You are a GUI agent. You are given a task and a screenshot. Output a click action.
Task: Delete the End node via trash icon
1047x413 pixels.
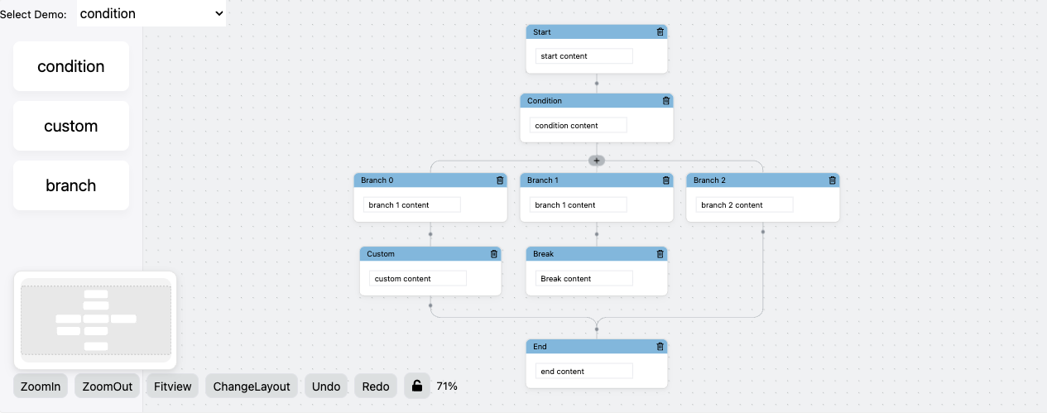(x=660, y=347)
